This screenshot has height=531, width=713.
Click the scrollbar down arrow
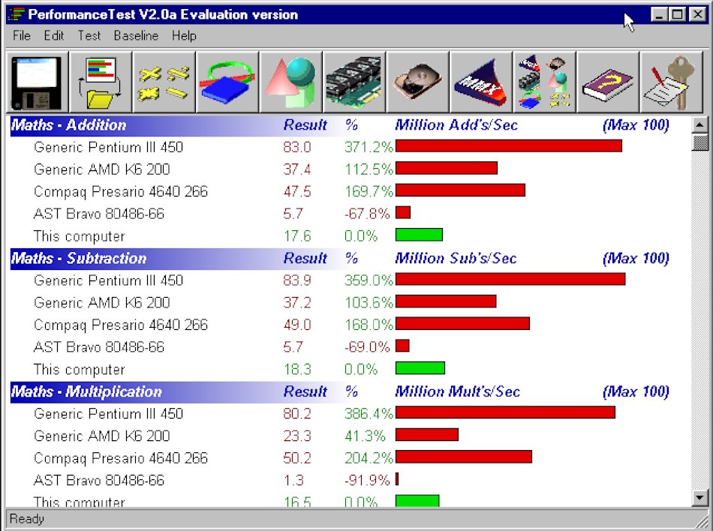(x=699, y=497)
